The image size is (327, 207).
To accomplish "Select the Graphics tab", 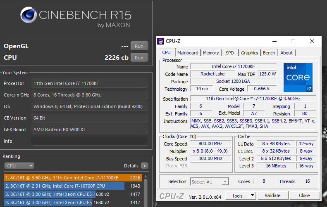I will 249,53.
